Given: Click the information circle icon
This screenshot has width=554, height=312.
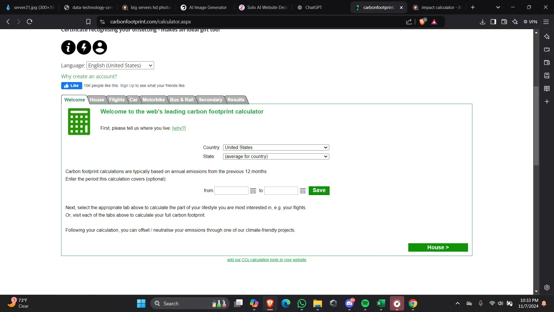Looking at the screenshot, I should 68,47.
